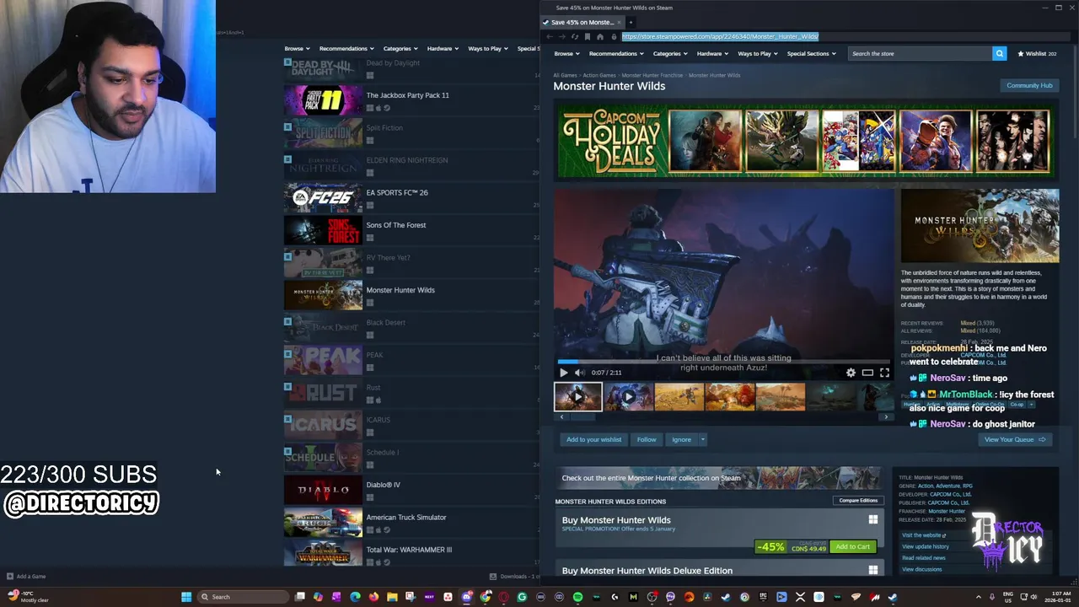Mute the trailer volume speaker icon
Viewport: 1079px width, 607px height.
pyautogui.click(x=579, y=373)
